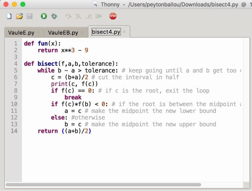Click on 'def bisect(f,a,b,tolerance):' line
This screenshot has height=191, width=252.
(x=71, y=64)
